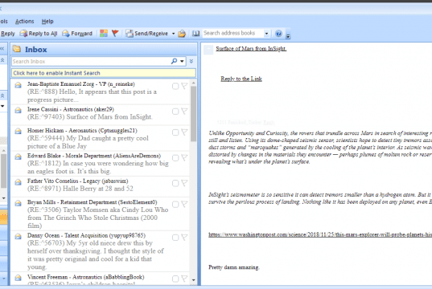Open the Categorize colored squares icon
Viewport: 432px width, 289px height.
coord(104,33)
